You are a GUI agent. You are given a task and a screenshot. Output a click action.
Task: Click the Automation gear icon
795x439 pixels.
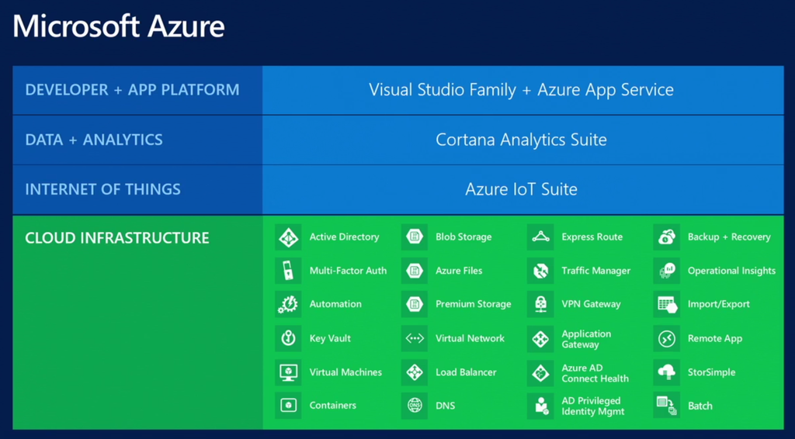point(288,305)
